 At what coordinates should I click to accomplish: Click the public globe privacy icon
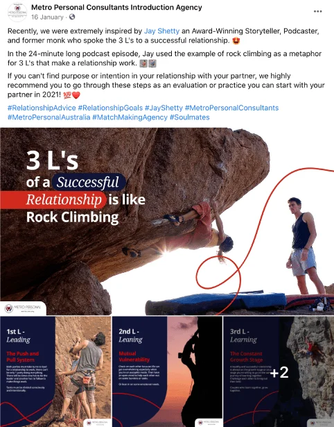[72, 17]
